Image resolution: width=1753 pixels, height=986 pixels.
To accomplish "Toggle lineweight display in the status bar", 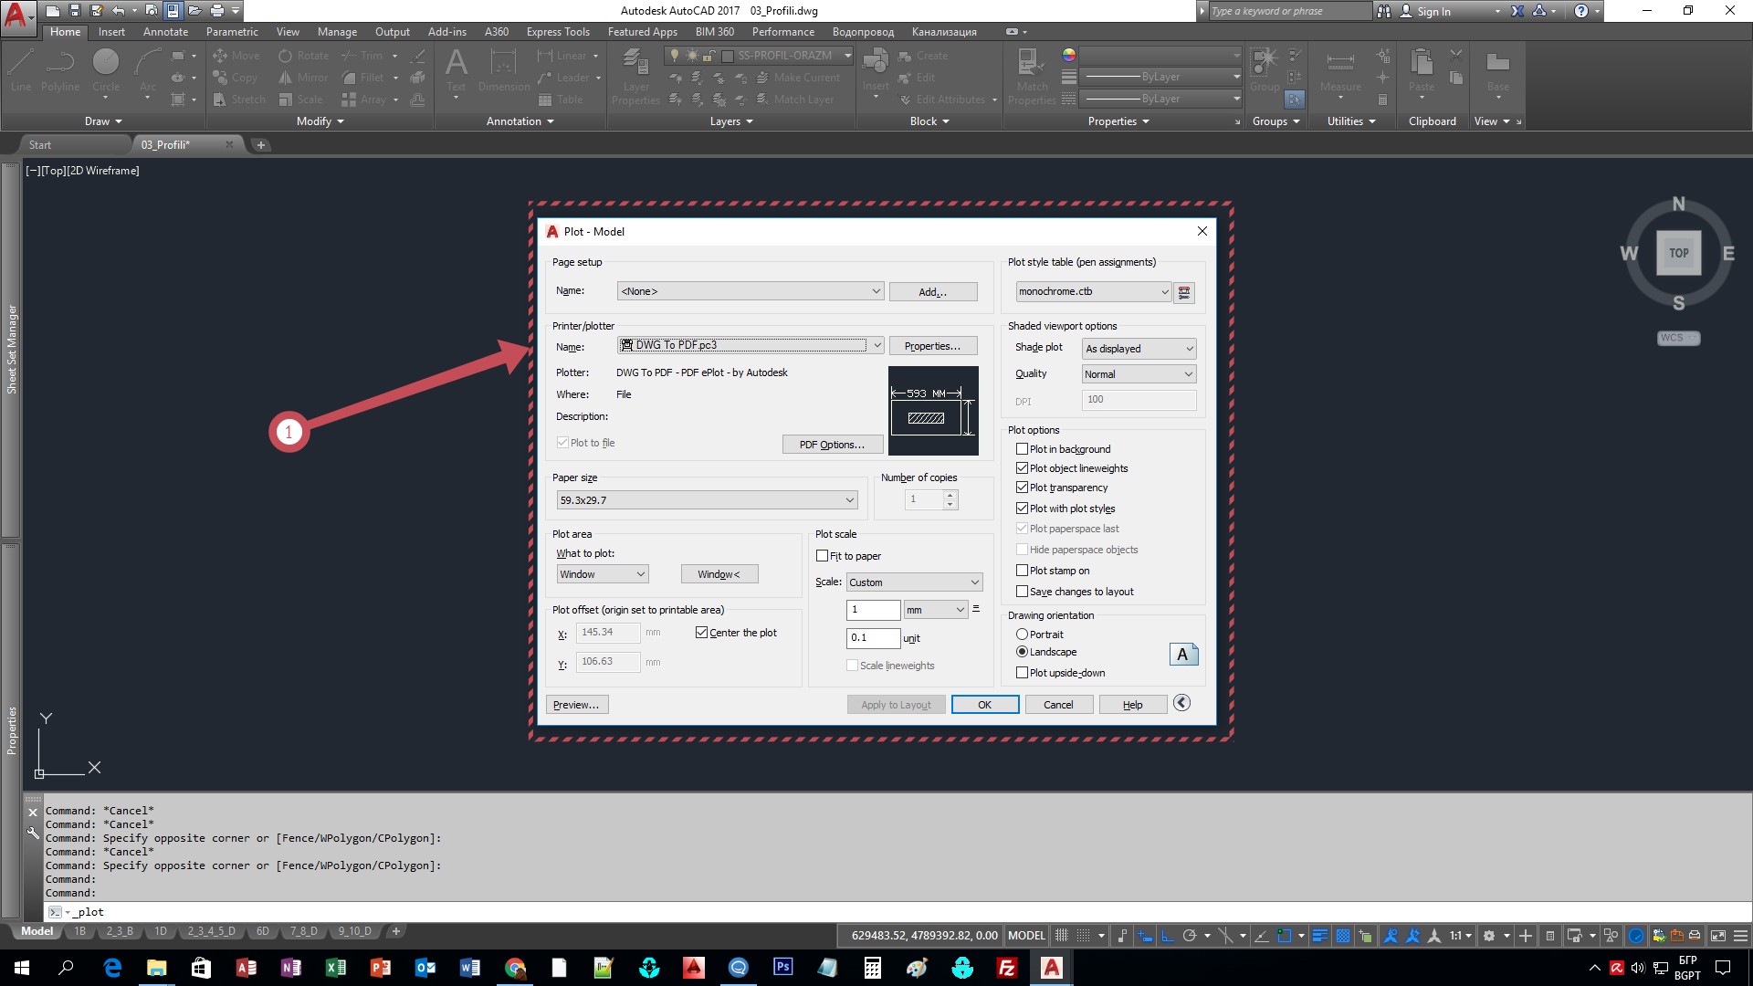I will pos(1320,936).
